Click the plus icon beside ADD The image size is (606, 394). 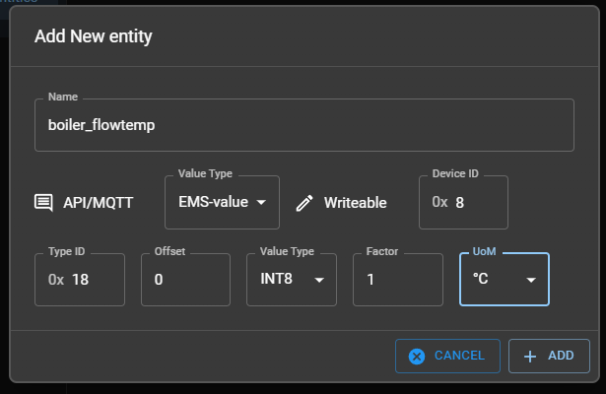(530, 356)
